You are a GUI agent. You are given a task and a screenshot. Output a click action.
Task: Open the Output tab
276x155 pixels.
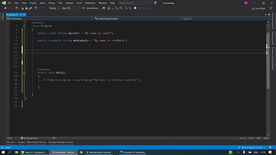point(21,143)
